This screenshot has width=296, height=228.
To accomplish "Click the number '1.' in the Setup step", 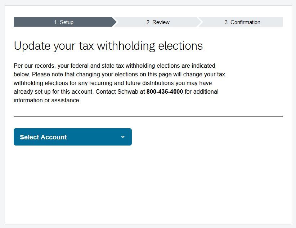I will [x=56, y=22].
